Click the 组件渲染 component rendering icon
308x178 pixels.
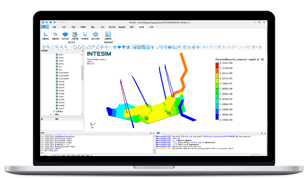tap(65, 35)
